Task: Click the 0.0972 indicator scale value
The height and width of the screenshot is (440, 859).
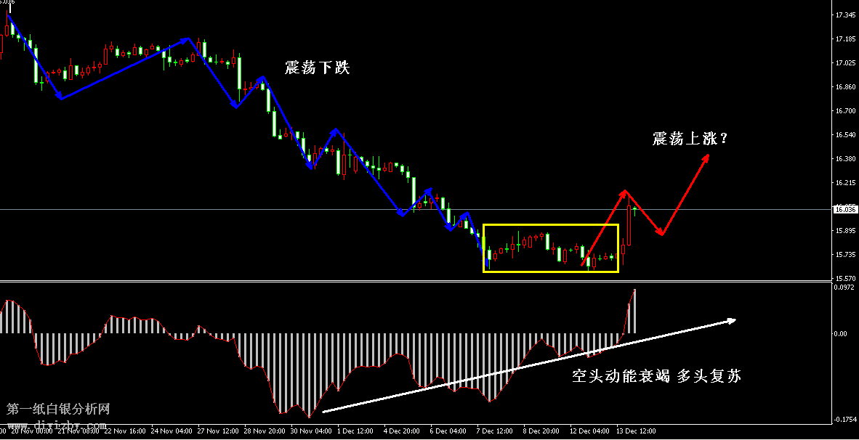Action: click(x=844, y=288)
